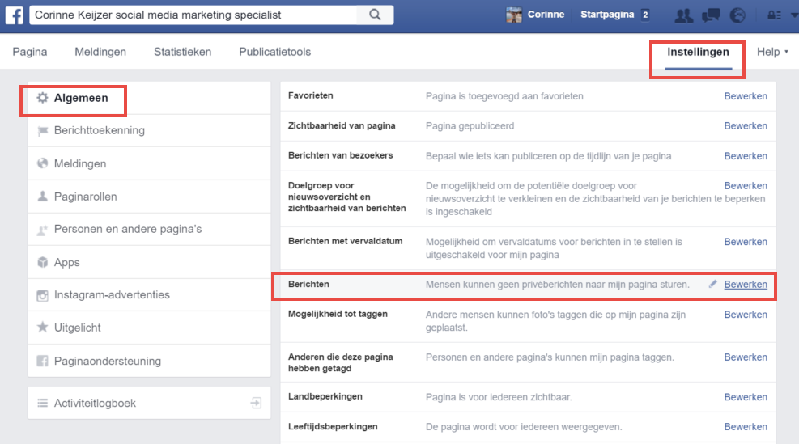The height and width of the screenshot is (444, 799).
Task: Open Uitgelicht settings section
Action: 149,328
